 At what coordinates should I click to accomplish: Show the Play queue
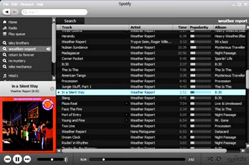[x=16, y=34]
